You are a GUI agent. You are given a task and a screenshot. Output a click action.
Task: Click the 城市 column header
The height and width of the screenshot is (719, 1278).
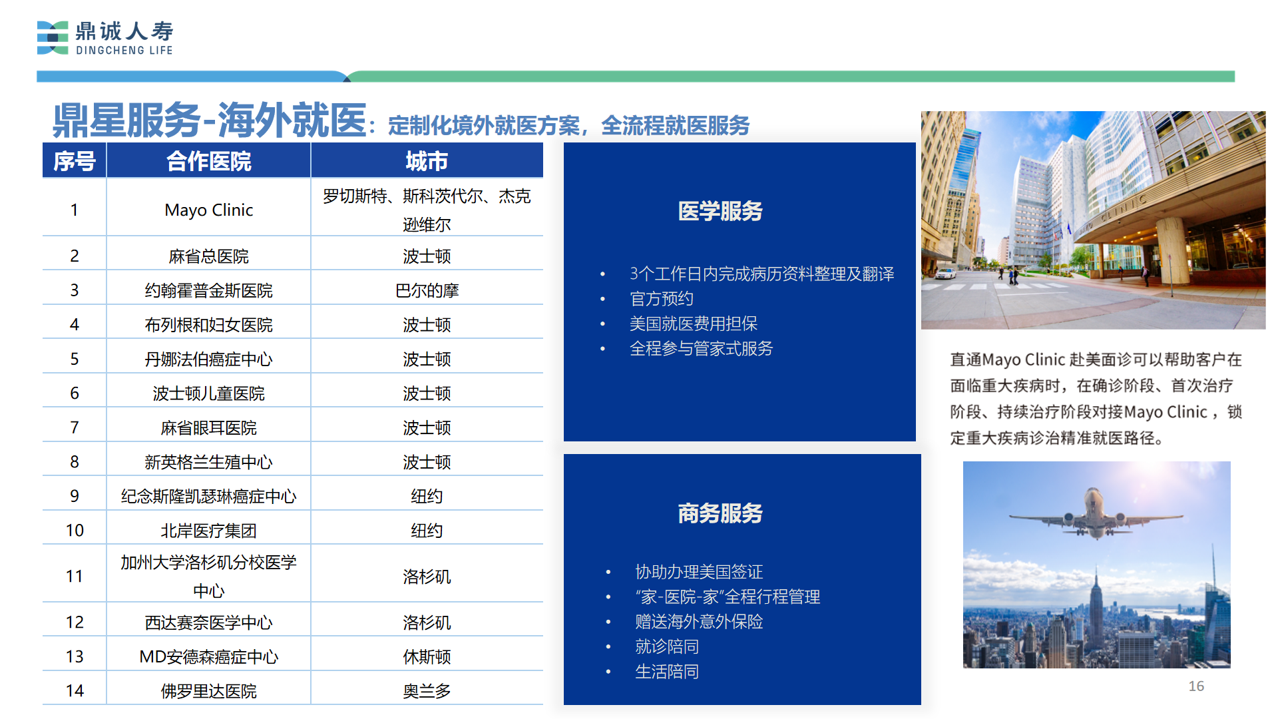pos(427,161)
